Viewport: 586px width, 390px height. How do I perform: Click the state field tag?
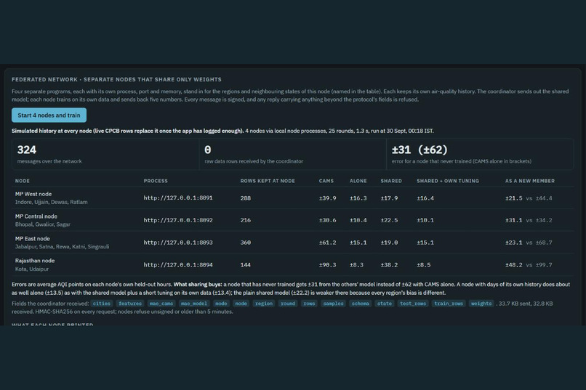point(384,304)
